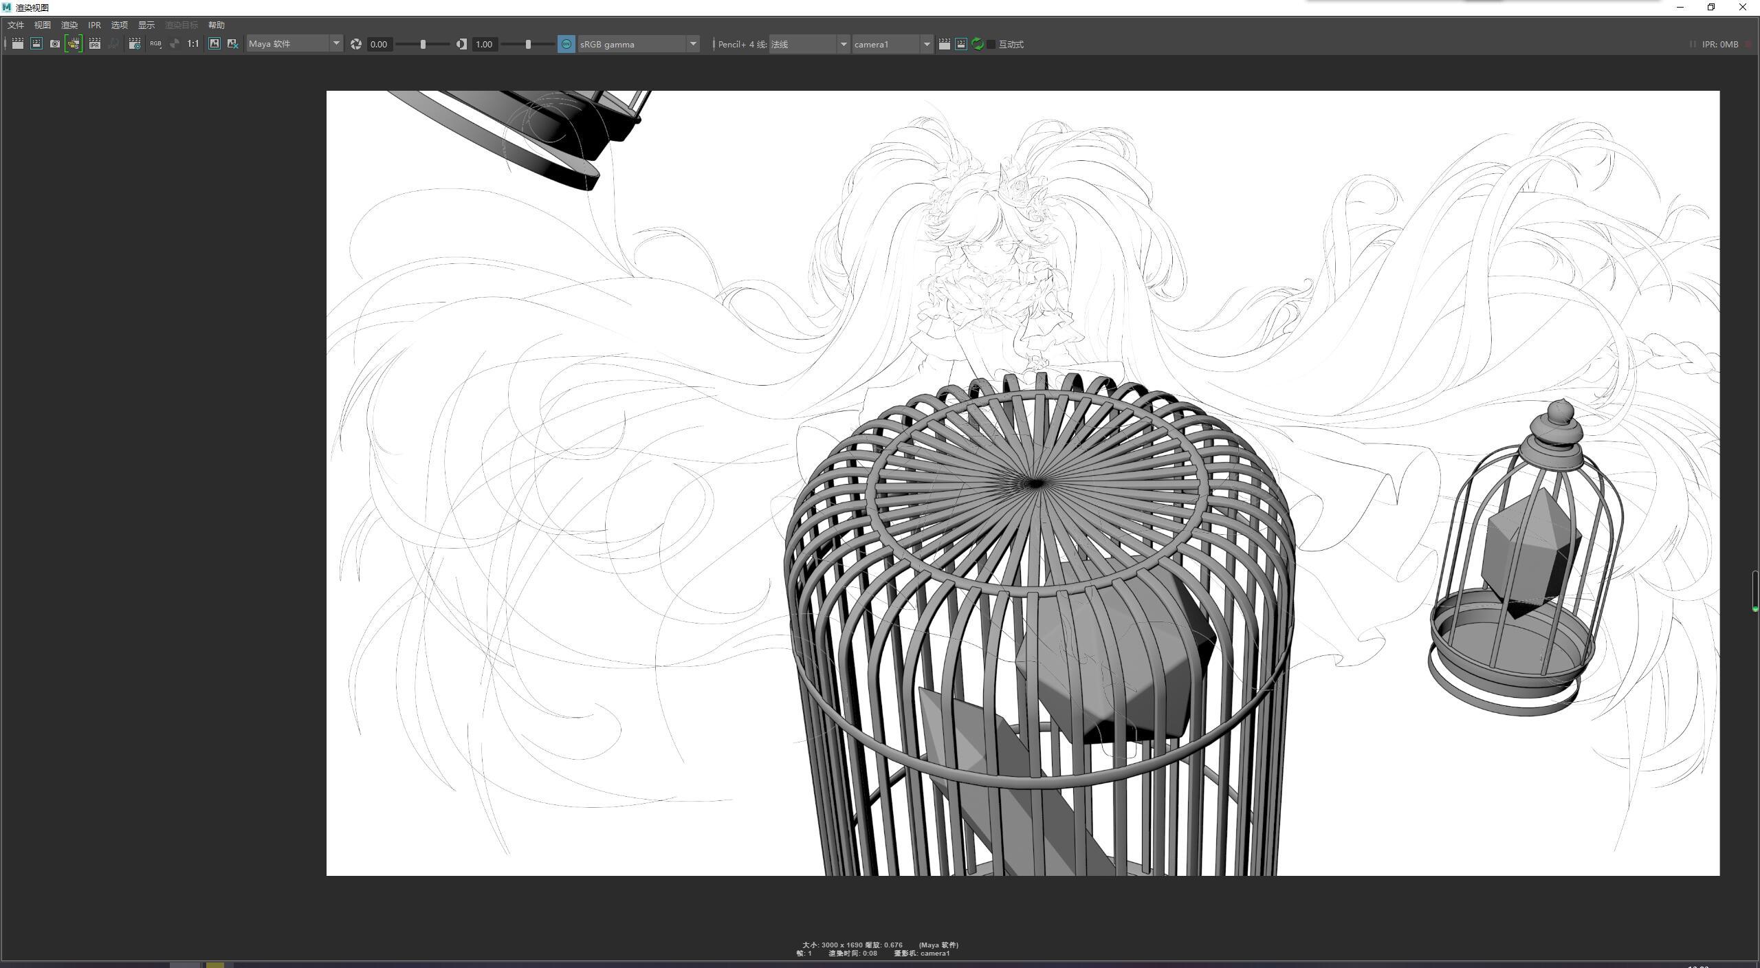Click the exposure value field showing 0.00
The width and height of the screenshot is (1760, 968).
(379, 44)
